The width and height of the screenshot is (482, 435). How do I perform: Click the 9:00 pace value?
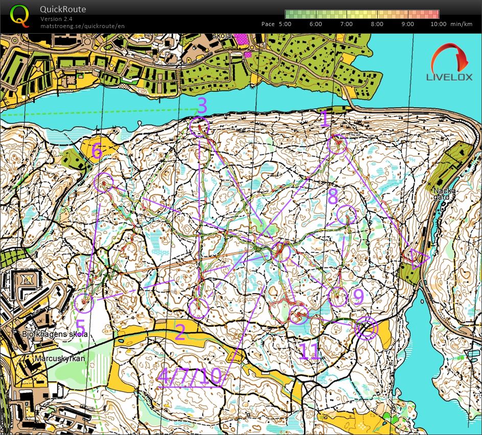point(407,24)
